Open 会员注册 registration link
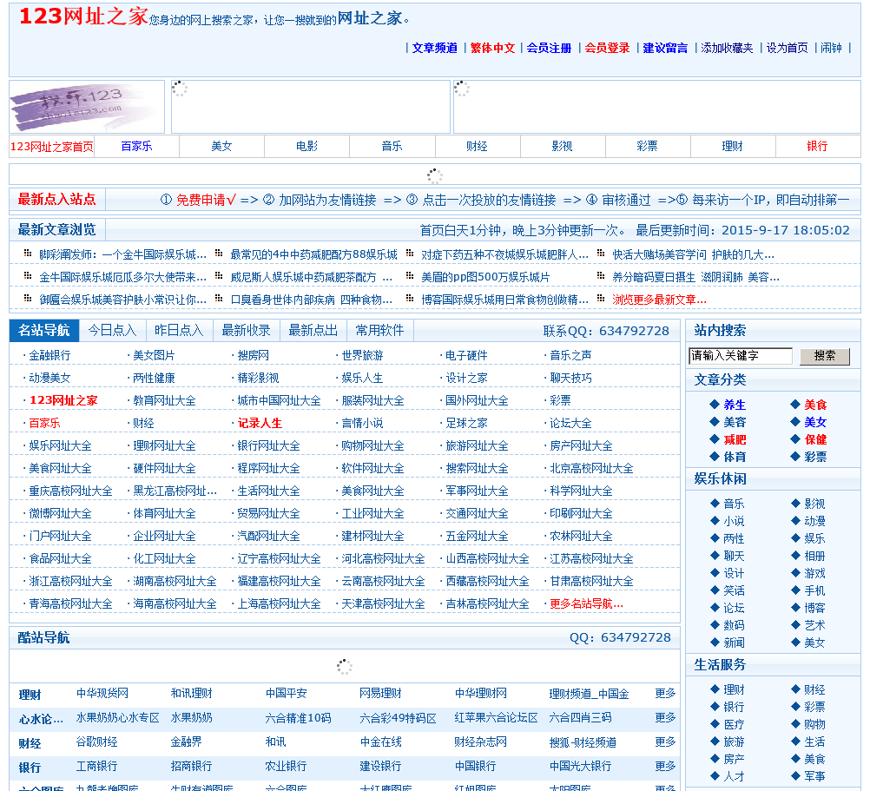Screen dimensions: 870x791 (x=549, y=49)
